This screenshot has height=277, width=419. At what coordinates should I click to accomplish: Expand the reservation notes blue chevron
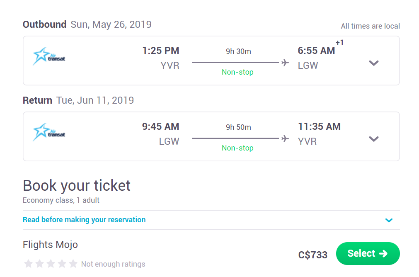pos(389,220)
